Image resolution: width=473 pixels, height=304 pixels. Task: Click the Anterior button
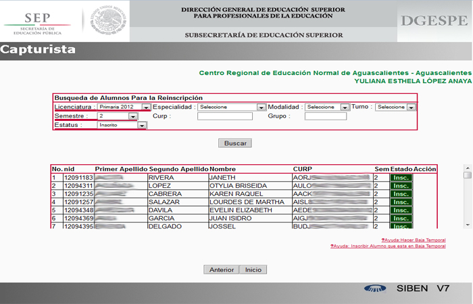pyautogui.click(x=222, y=270)
